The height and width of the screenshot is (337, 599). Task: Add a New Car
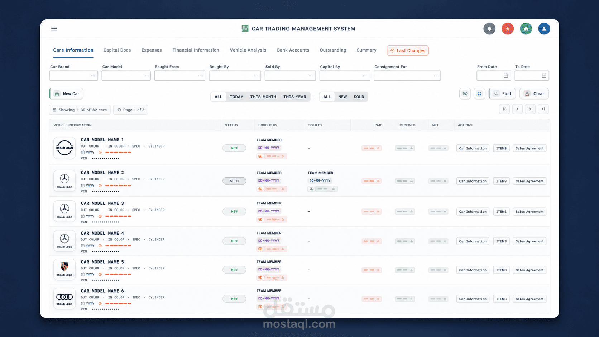tap(67, 94)
